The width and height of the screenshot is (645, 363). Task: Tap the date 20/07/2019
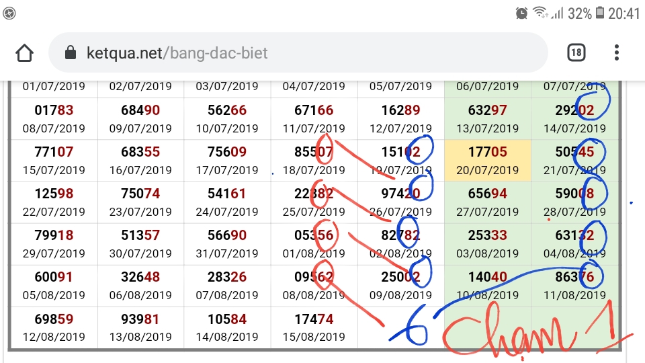pyautogui.click(x=488, y=170)
